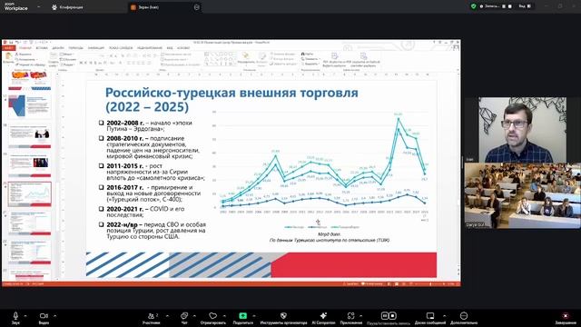Click Формат по образцу format painter
The width and height of the screenshot is (581, 327).
(x=30, y=64)
